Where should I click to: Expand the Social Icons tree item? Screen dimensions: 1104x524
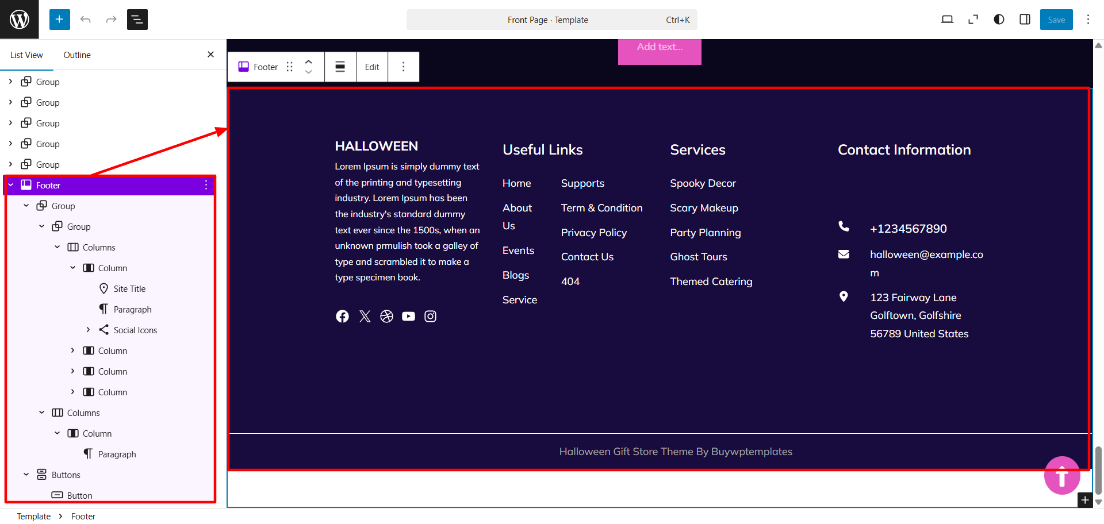click(88, 330)
